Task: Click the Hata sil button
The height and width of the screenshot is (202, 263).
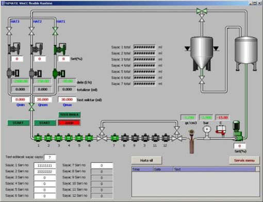Action: (146, 160)
